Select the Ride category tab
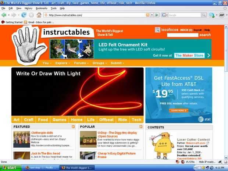The width and height of the screenshot is (228, 171). [x=122, y=120]
